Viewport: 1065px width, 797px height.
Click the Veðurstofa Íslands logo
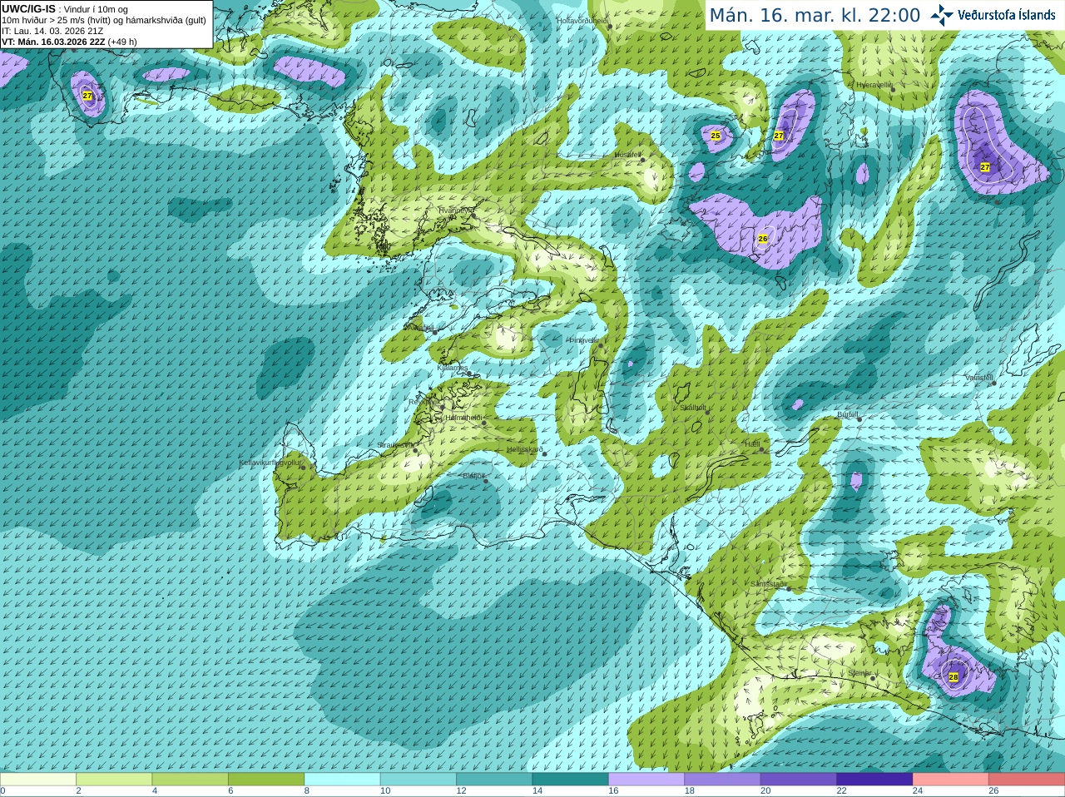(x=993, y=15)
